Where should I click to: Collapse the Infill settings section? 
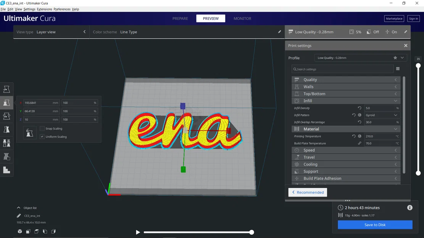click(x=346, y=101)
